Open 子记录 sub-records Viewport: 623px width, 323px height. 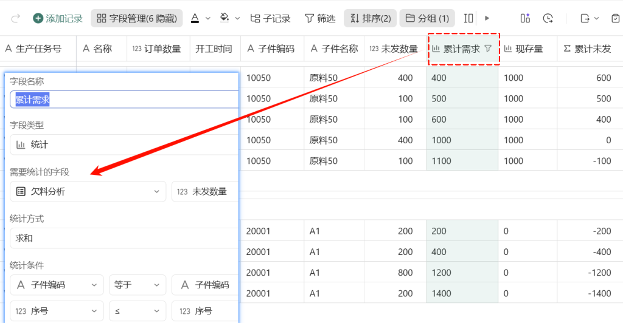(270, 18)
